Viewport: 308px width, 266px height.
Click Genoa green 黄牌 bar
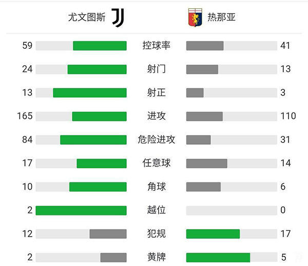coord(218,257)
